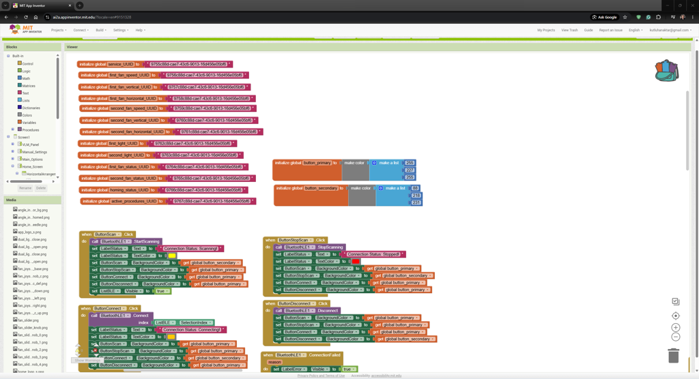This screenshot has width=699, height=379.
Task: Select the Control blocks category
Action: click(x=25, y=63)
